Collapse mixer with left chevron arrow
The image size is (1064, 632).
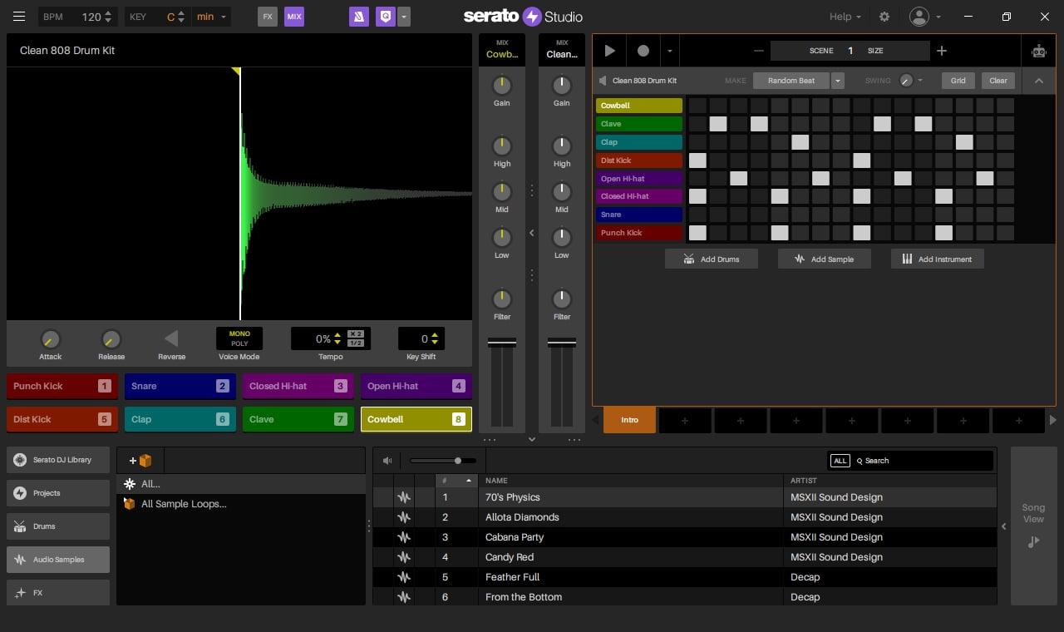click(x=532, y=233)
